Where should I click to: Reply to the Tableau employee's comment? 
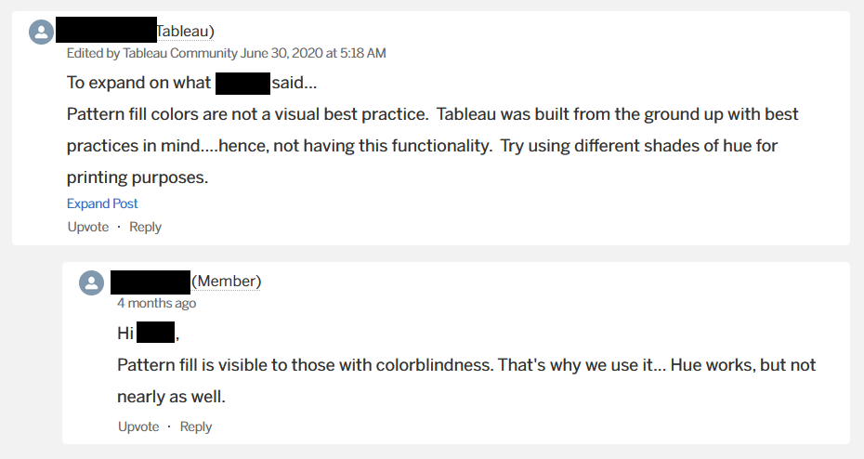pos(146,227)
